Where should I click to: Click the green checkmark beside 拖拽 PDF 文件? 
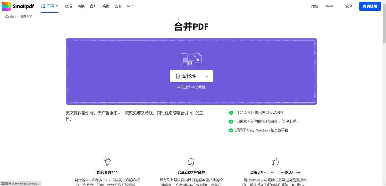(231, 122)
